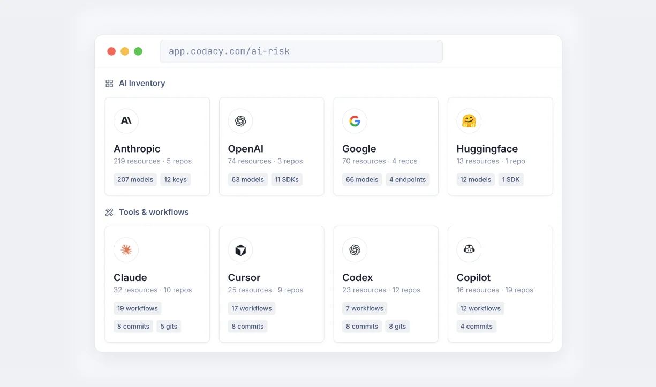Click the red close window dot
Viewport: 656px width, 387px height.
pyautogui.click(x=111, y=51)
